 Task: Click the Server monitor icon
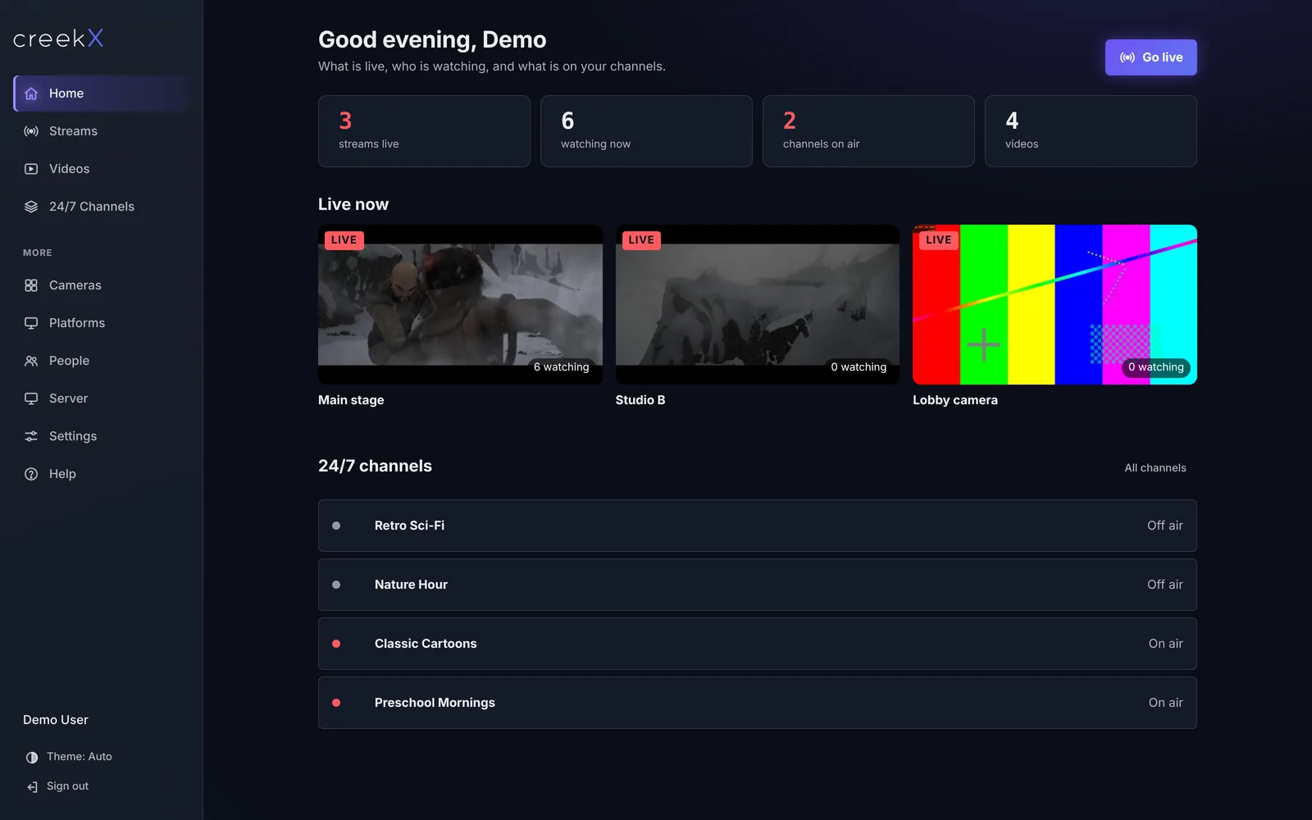pyautogui.click(x=31, y=399)
